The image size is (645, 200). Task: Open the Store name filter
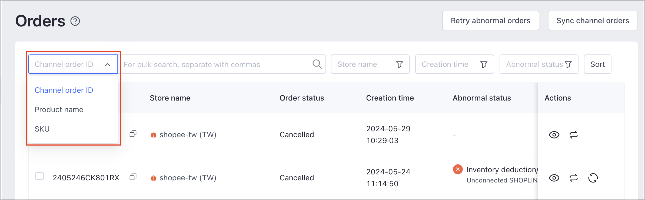tap(370, 64)
